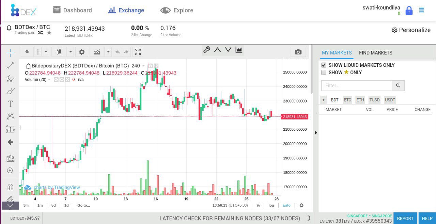Sort markets by CHANGE column
Image resolution: width=436 pixels, height=224 pixels.
pyautogui.click(x=423, y=110)
